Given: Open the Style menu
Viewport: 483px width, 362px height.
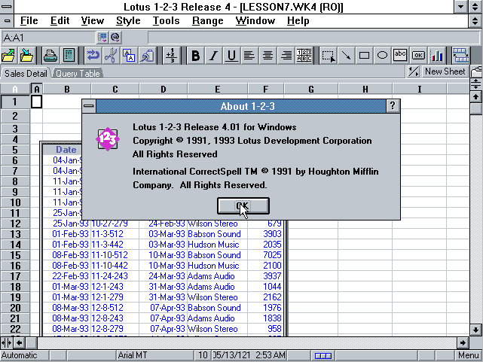Looking at the screenshot, I should tap(128, 21).
